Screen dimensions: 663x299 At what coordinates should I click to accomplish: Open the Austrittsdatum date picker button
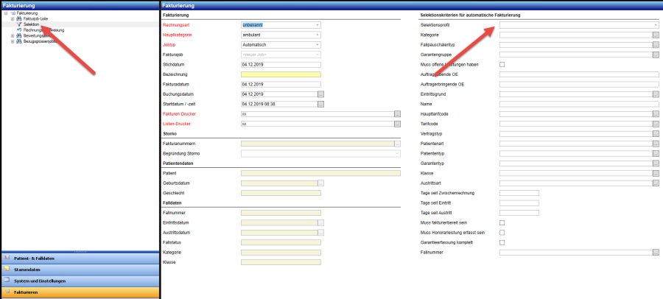[320, 233]
